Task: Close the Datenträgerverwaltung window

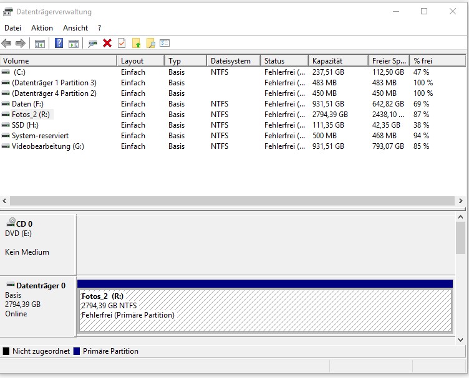Action: (453, 12)
